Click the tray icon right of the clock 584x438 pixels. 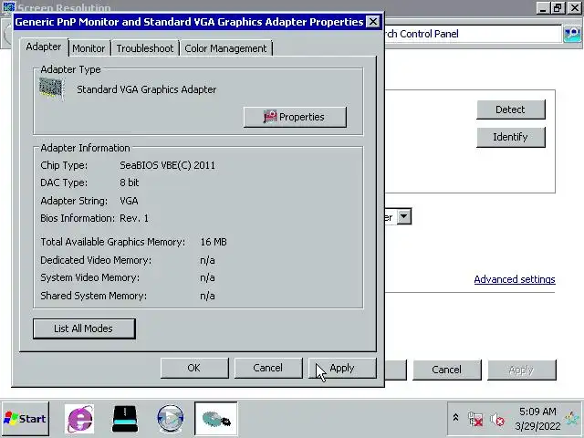(572, 419)
